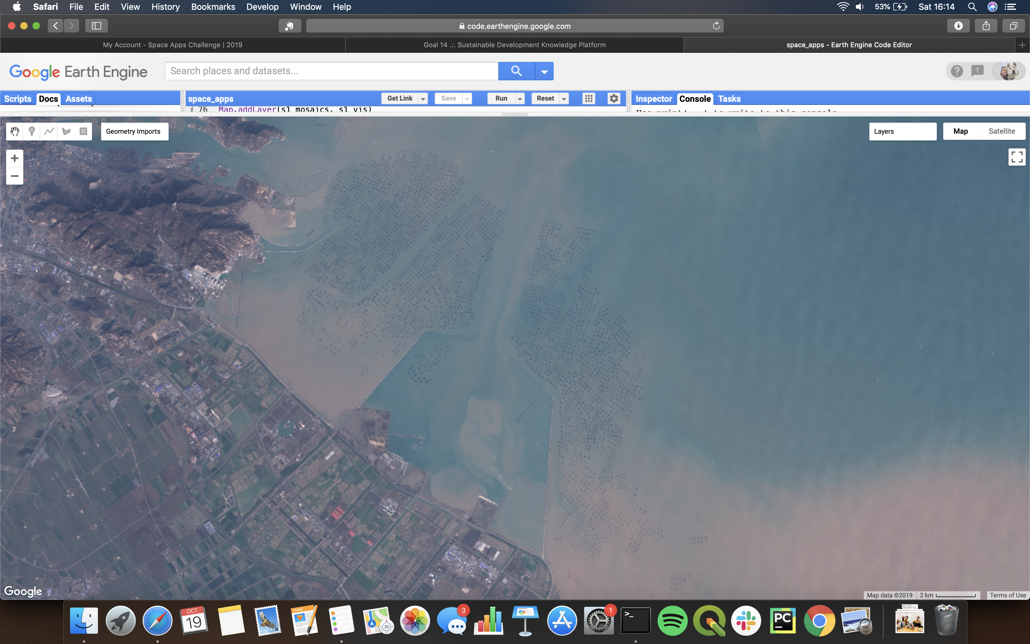This screenshot has height=644, width=1030.
Task: Switch map to Satellite view
Action: click(1001, 131)
